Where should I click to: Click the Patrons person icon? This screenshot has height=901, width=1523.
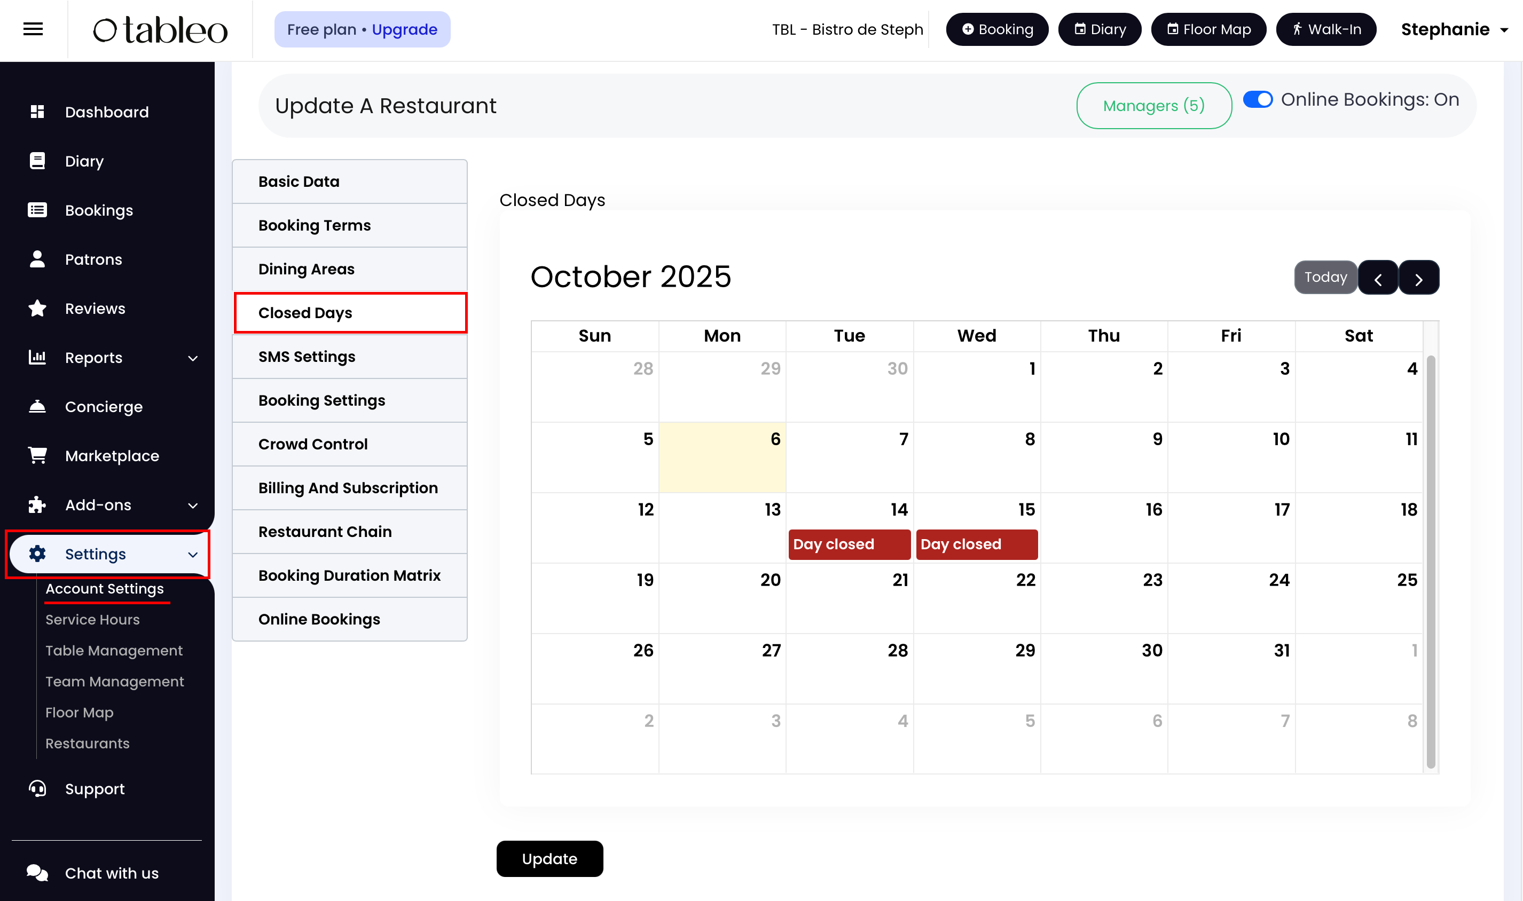[x=37, y=259]
